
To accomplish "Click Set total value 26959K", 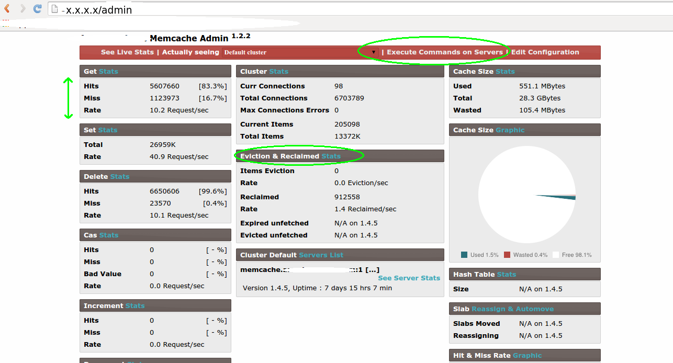I will 163,145.
